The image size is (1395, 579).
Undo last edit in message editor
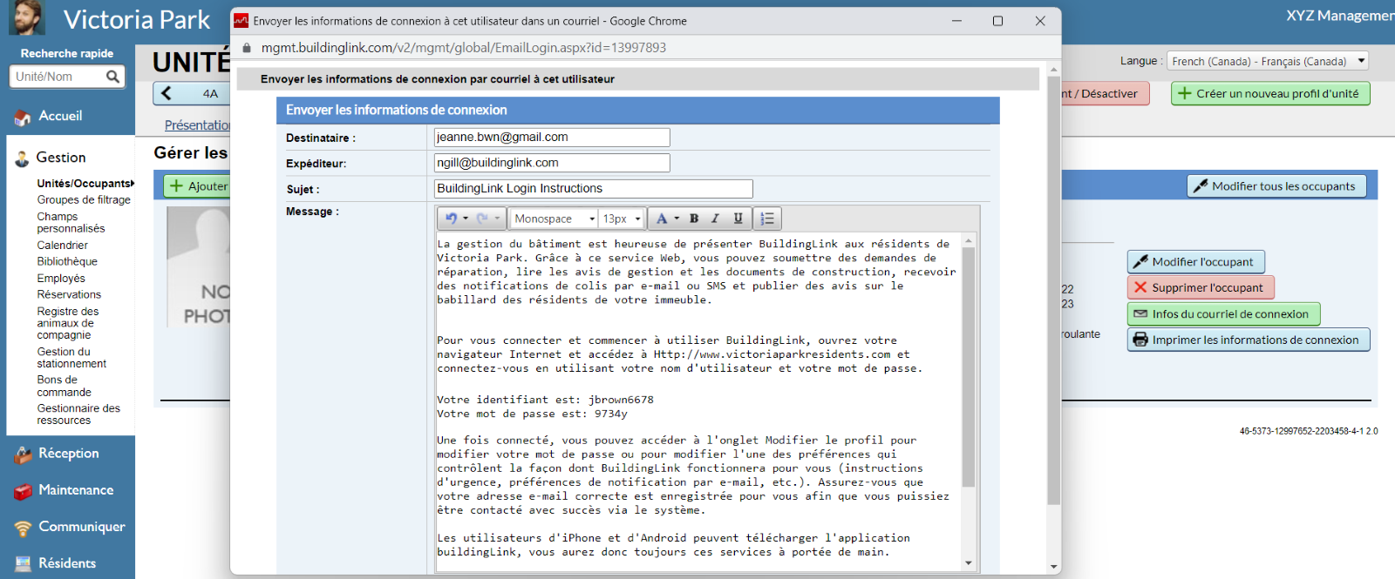[x=451, y=219]
